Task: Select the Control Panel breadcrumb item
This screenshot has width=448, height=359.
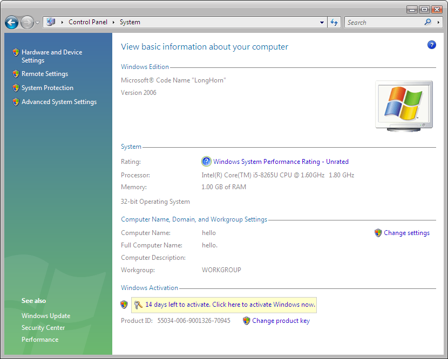Action: (87, 23)
